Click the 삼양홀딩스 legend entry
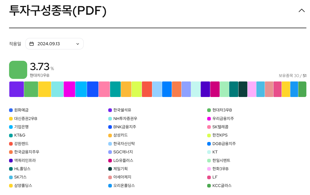 (21, 185)
